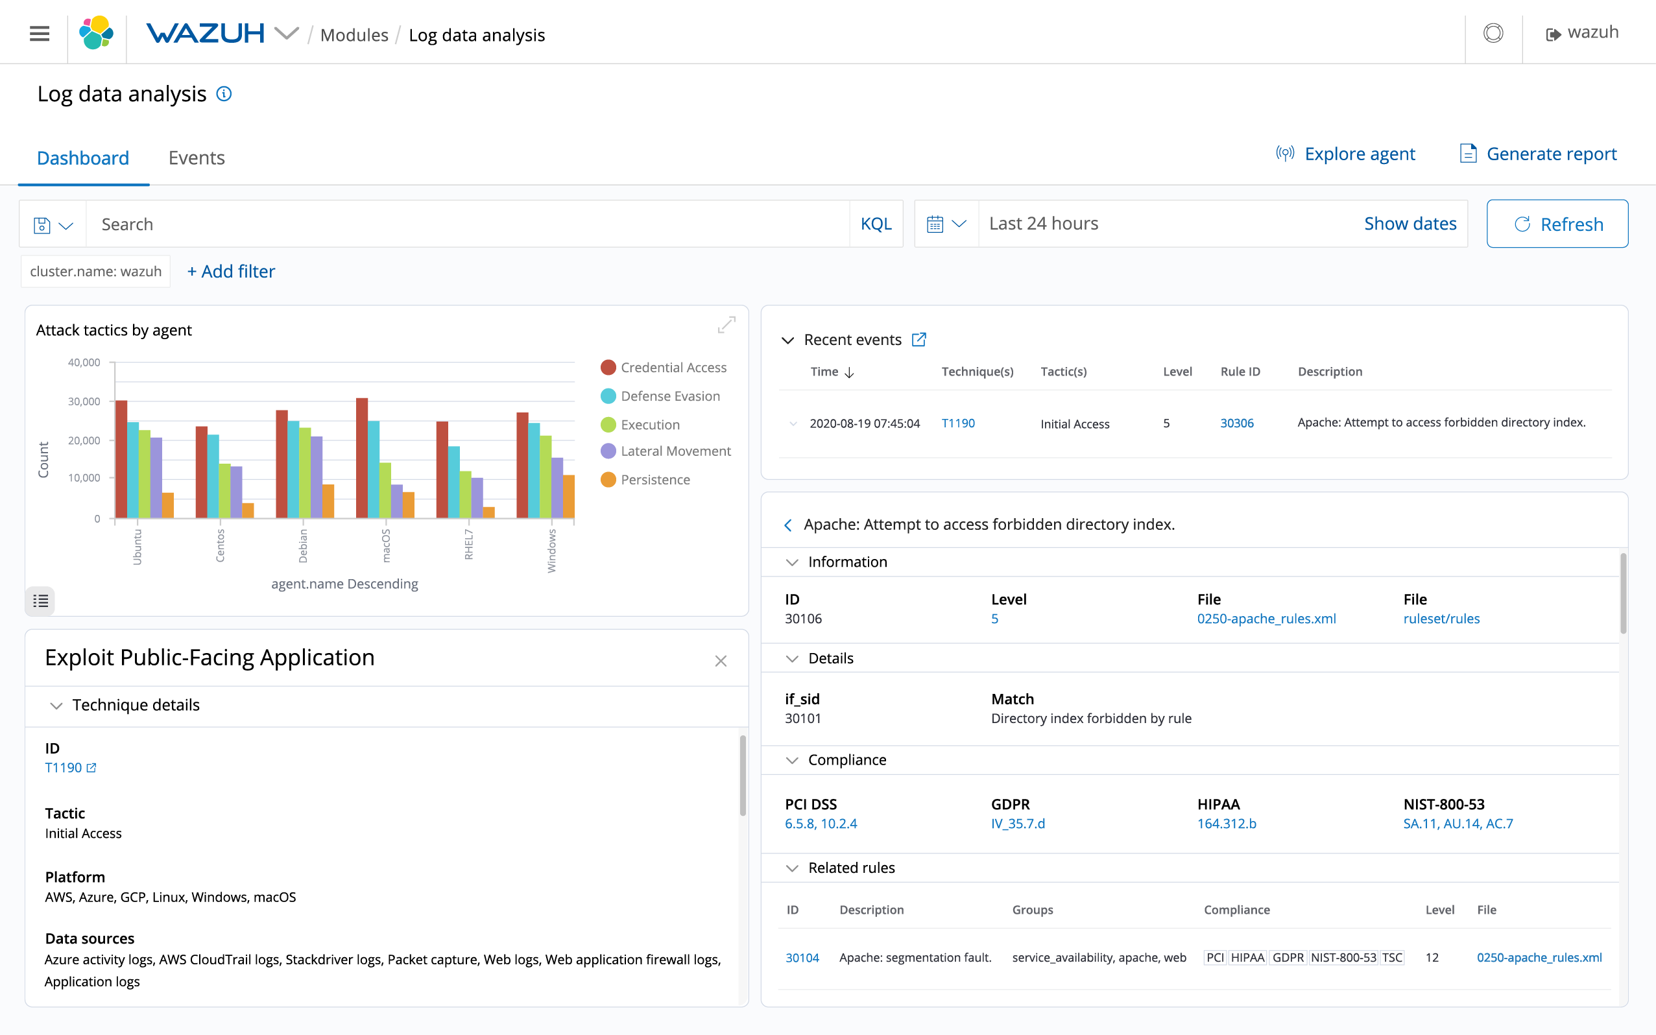Open rule 30306 details link
1656x1035 pixels.
click(x=1236, y=423)
